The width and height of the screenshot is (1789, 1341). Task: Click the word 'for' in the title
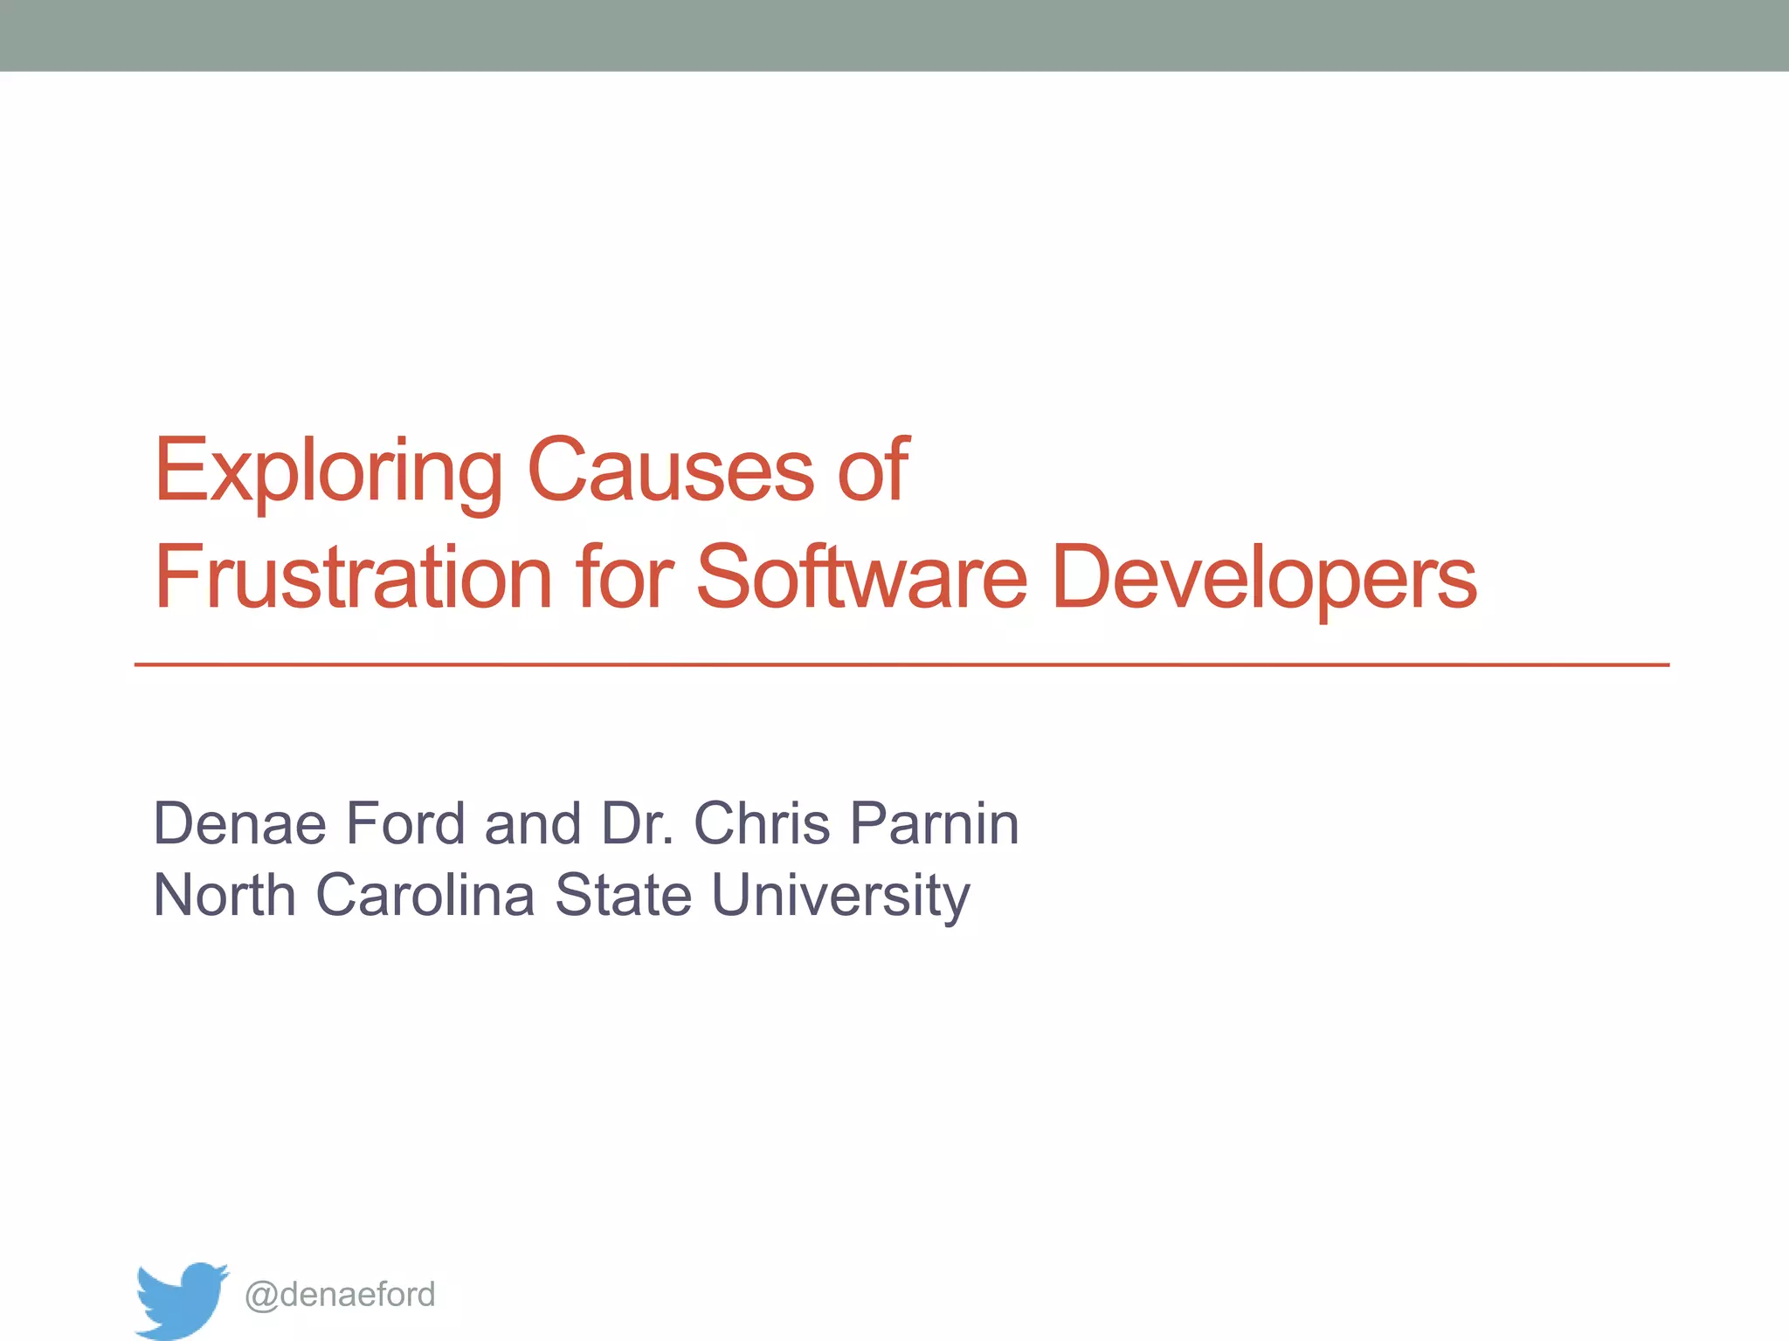624,577
